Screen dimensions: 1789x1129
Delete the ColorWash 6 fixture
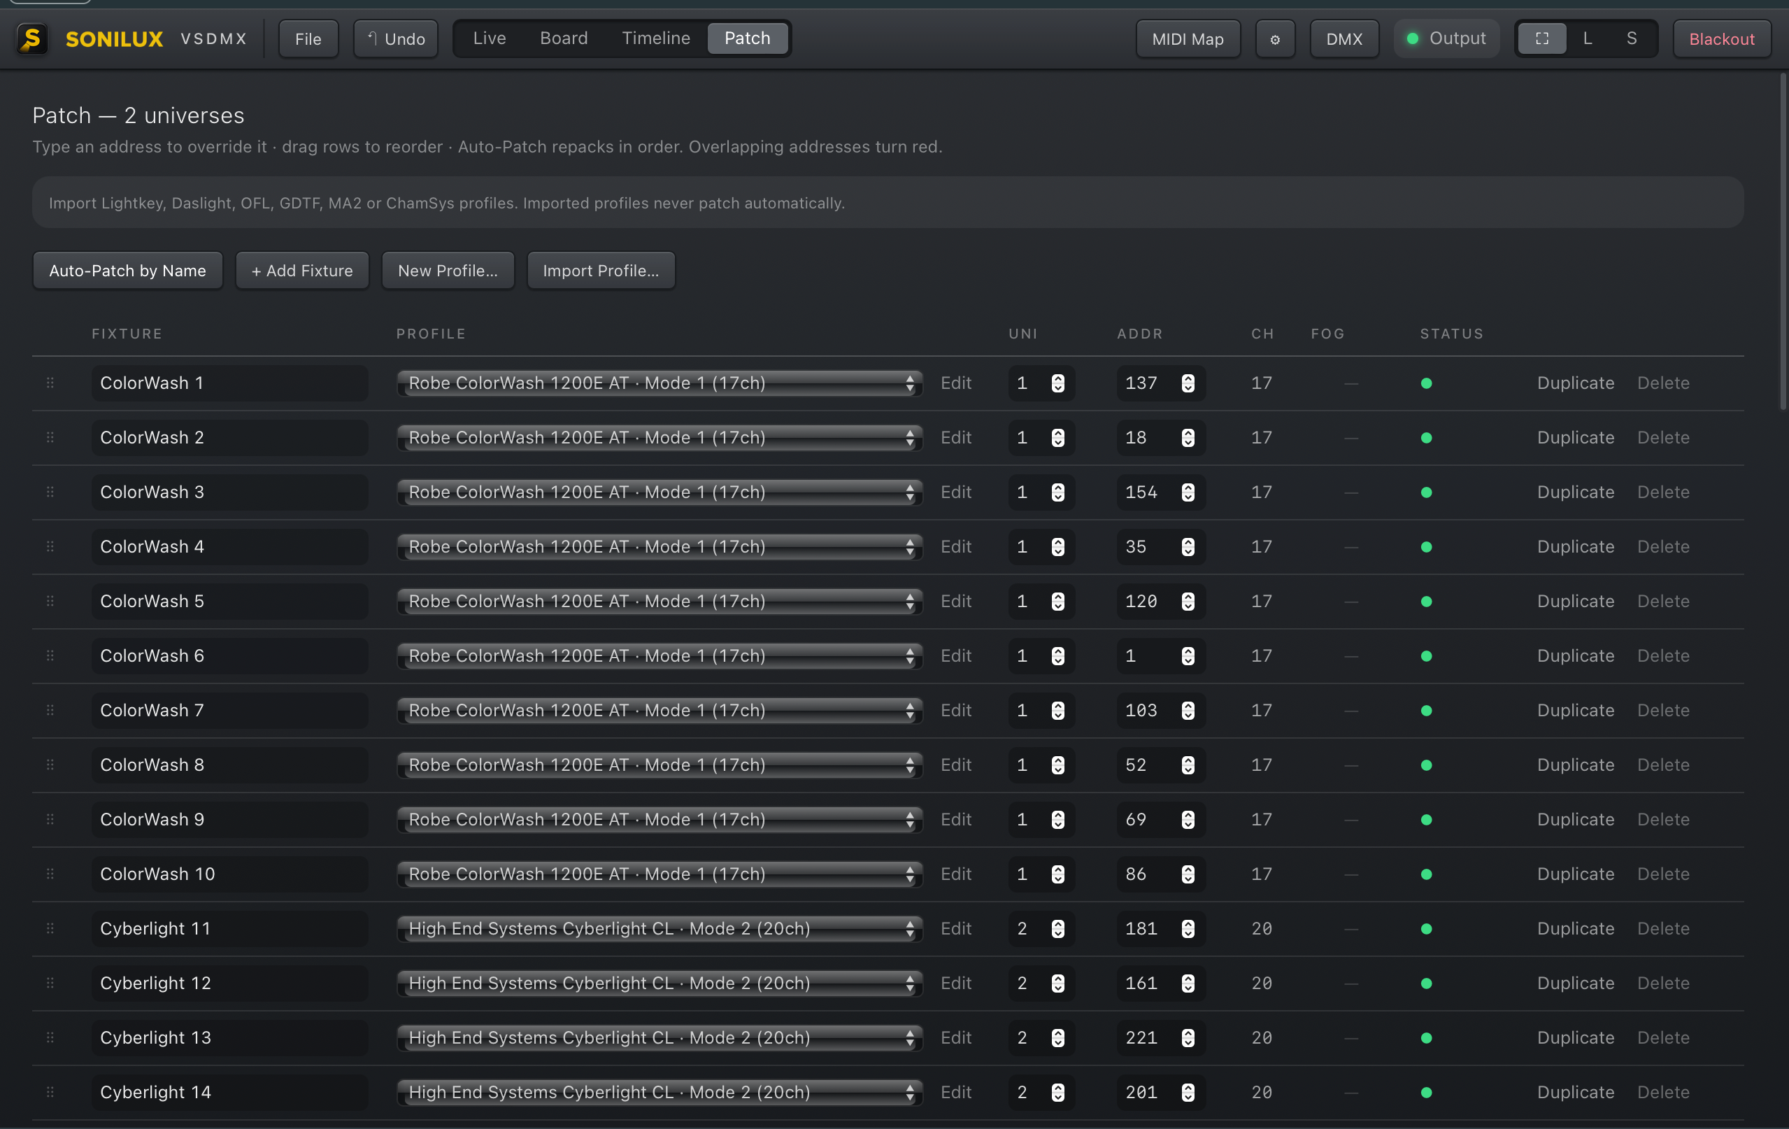pyautogui.click(x=1663, y=655)
